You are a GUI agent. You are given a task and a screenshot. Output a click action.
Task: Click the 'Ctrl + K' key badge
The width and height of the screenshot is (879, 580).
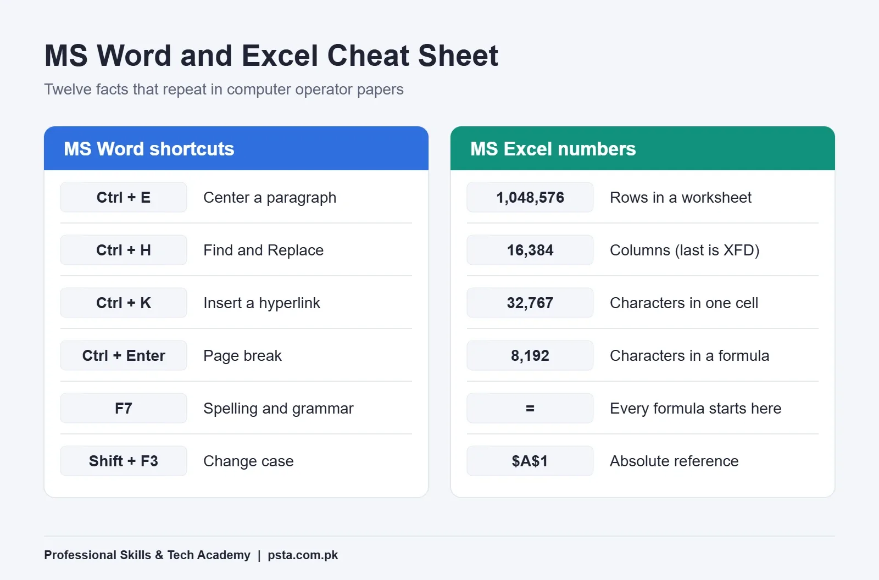tap(124, 303)
